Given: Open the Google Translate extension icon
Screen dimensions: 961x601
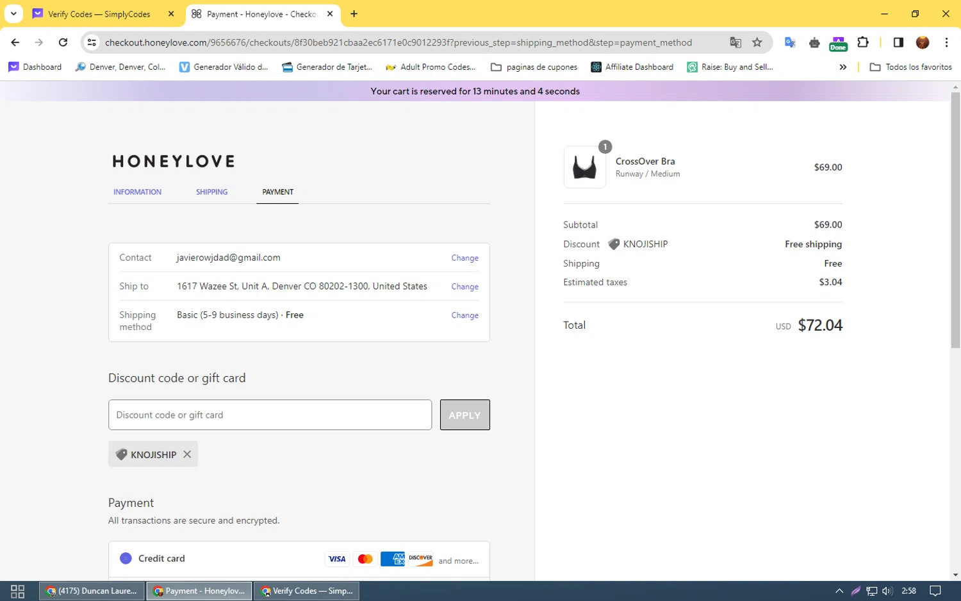Looking at the screenshot, I should coord(790,42).
